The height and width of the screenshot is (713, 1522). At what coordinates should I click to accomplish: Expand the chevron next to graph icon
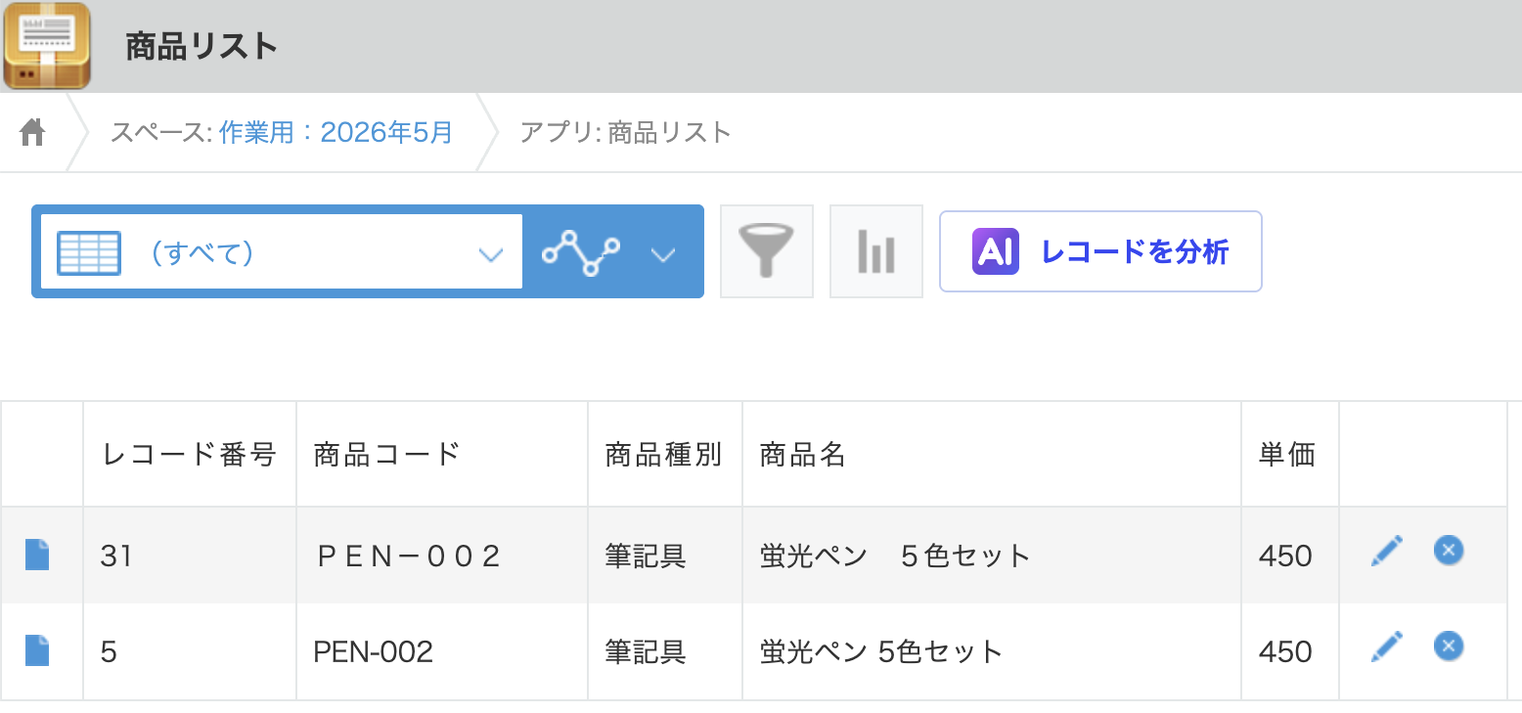tap(663, 254)
